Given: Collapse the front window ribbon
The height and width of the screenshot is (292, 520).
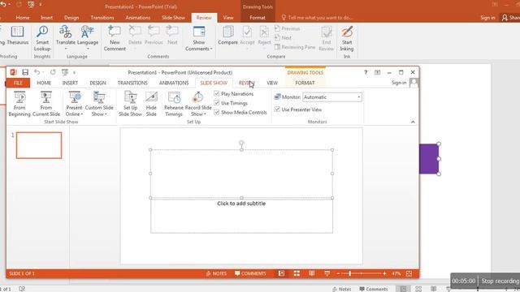Looking at the screenshot, I should [x=413, y=122].
